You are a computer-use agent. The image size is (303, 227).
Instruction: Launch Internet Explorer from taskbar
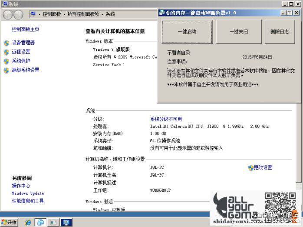point(28,223)
